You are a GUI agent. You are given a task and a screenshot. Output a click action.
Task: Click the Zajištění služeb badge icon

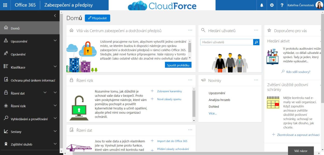[6, 144]
